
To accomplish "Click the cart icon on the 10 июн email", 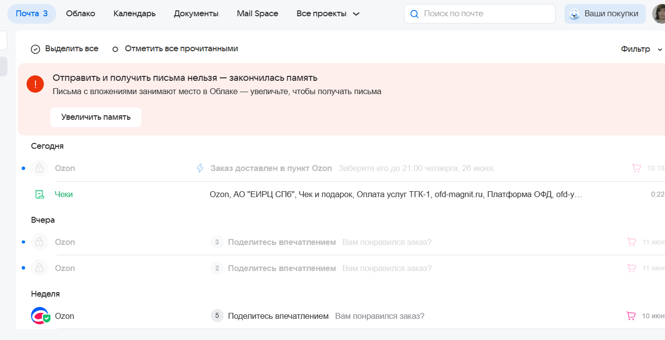I will [x=631, y=316].
